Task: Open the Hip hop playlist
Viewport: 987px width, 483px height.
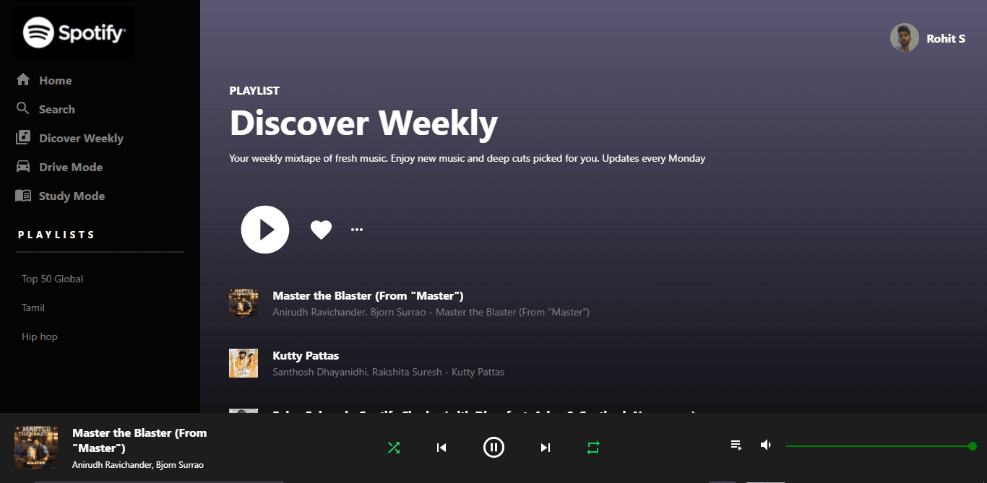Action: tap(40, 336)
